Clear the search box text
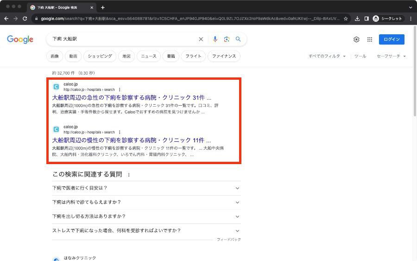This screenshot has height=261, width=417. pos(201,39)
